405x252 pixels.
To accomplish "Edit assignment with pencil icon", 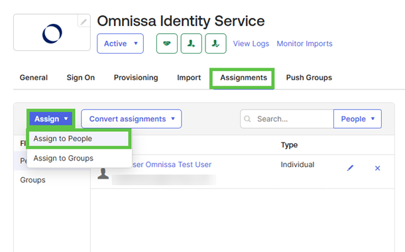I will tap(350, 168).
